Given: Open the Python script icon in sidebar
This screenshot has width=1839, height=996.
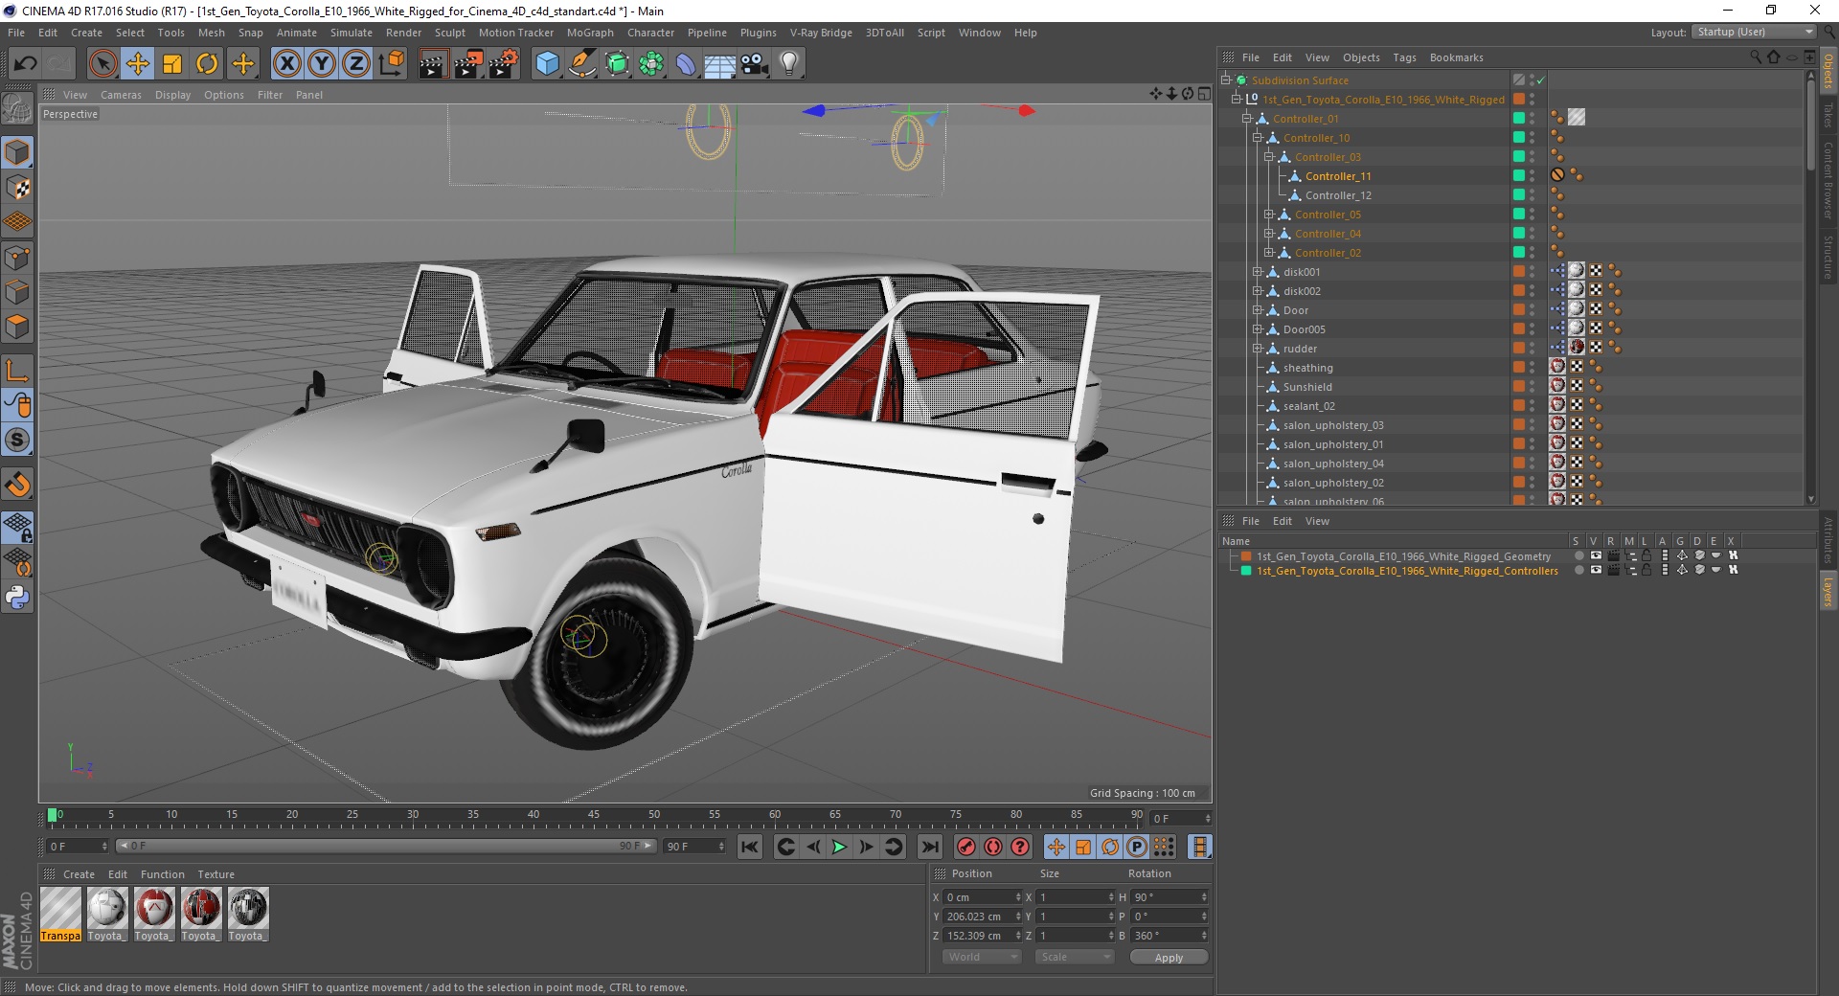Looking at the screenshot, I should 17,599.
